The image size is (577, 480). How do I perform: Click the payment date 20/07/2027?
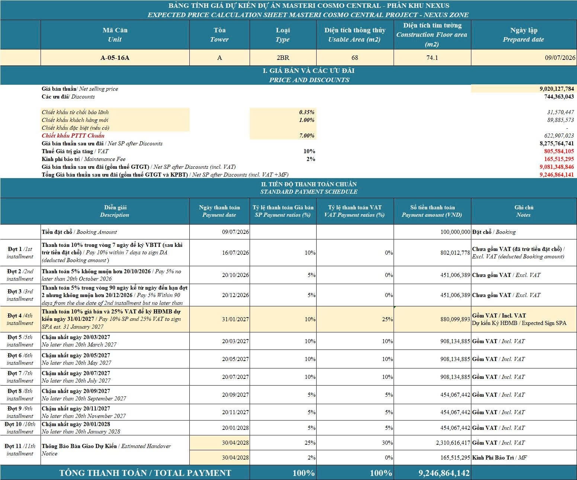pos(235,377)
